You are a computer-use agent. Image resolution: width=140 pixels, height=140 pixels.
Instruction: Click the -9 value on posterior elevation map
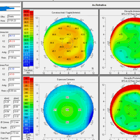pyautogui.click(x=121, y=118)
